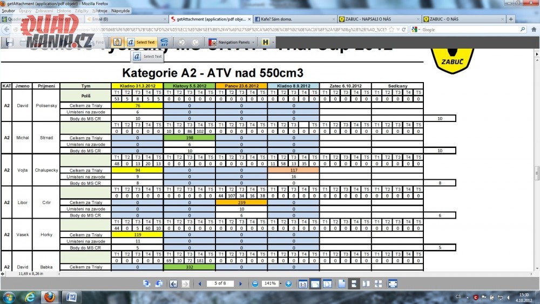Open Internet Explorer from the taskbar

point(30,297)
